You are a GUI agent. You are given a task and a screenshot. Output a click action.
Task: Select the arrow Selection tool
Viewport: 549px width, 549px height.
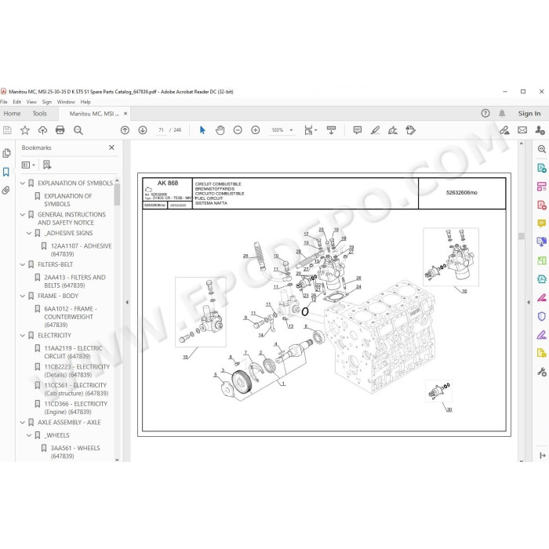point(202,130)
